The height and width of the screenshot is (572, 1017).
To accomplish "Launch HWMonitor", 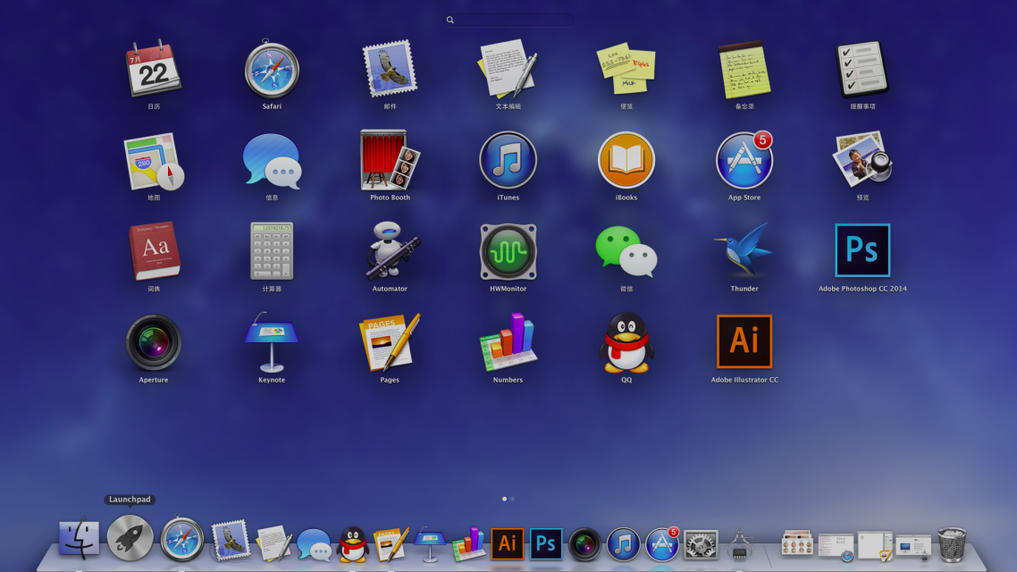I will click(x=508, y=252).
